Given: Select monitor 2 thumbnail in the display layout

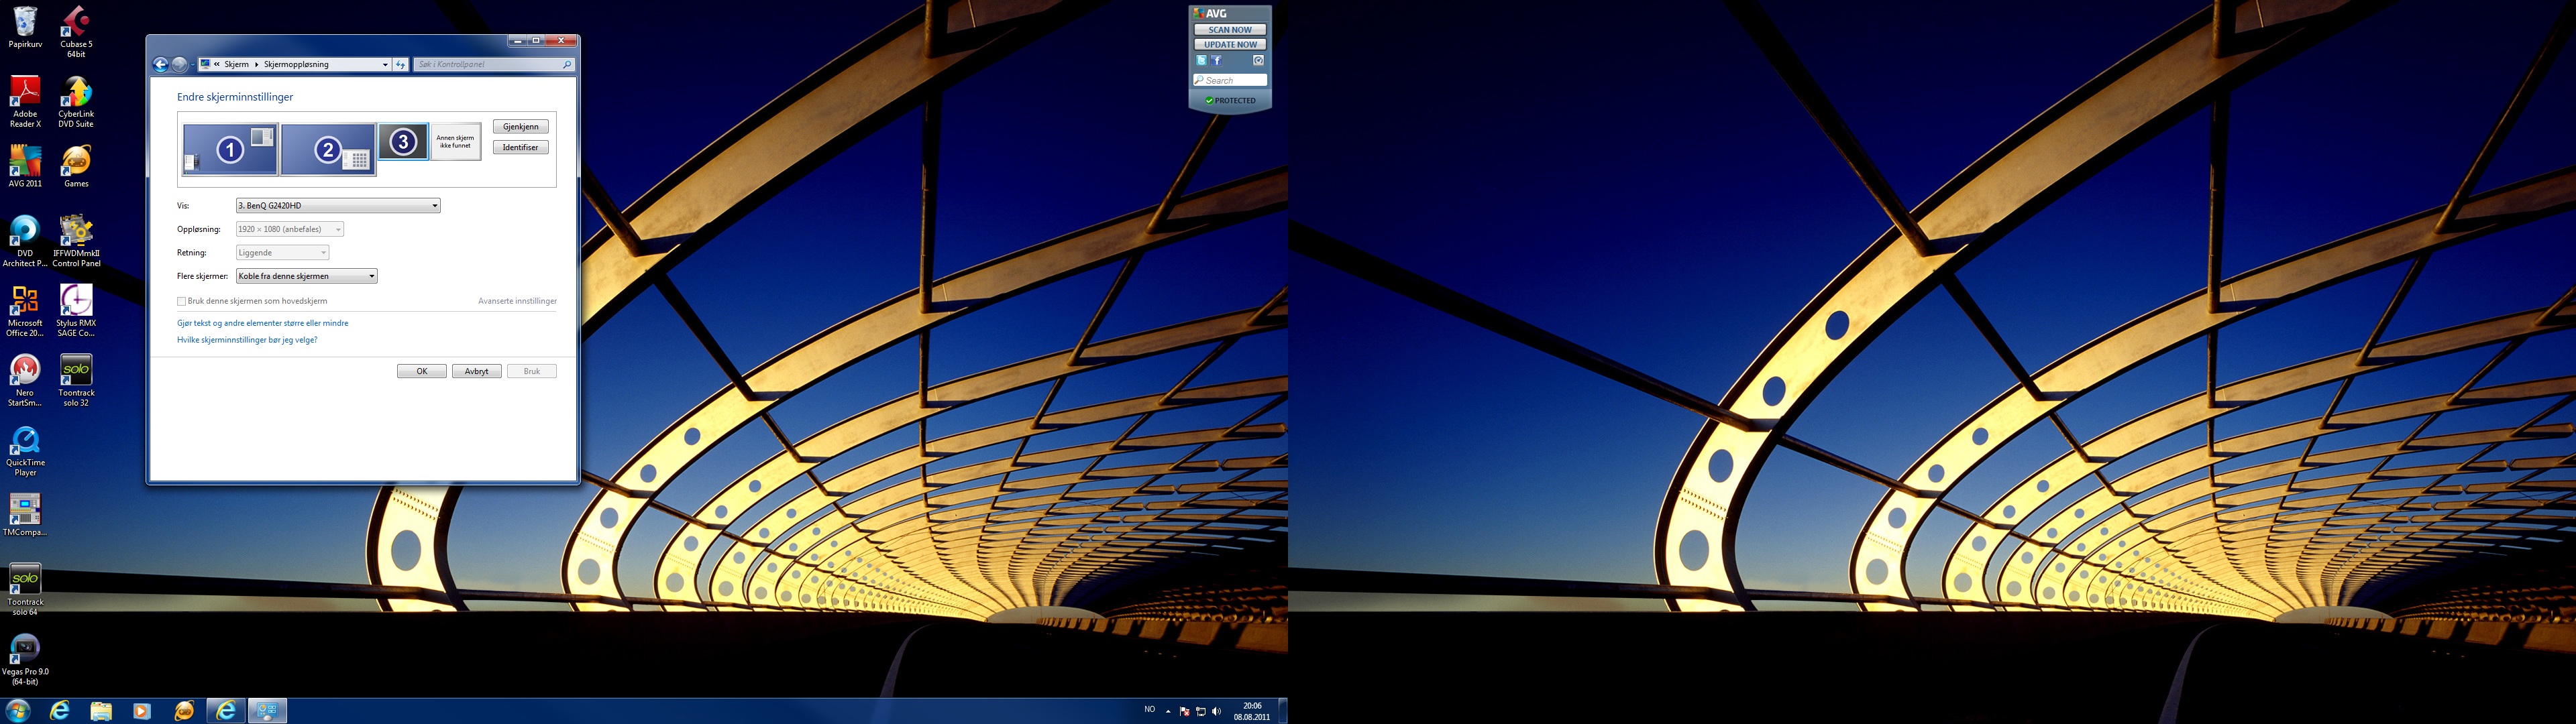Looking at the screenshot, I should [328, 150].
